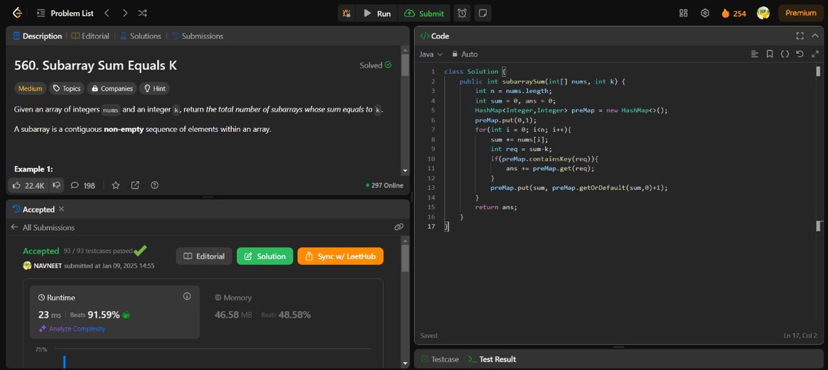Click the debugger icon beside Run
The image size is (828, 370).
(346, 13)
